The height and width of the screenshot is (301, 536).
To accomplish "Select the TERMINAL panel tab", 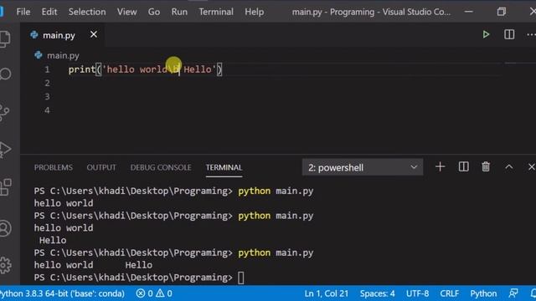I will 224,167.
